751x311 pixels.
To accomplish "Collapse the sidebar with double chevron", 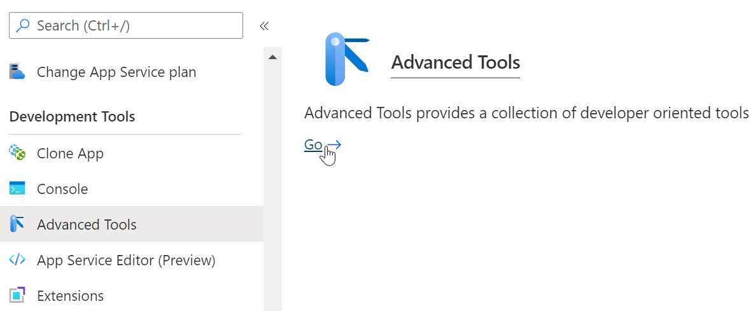I will (x=264, y=26).
